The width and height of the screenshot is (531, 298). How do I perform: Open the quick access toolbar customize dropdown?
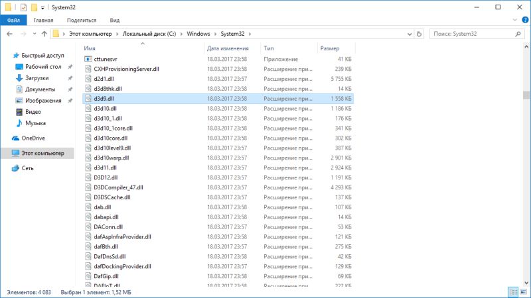pyautogui.click(x=42, y=7)
